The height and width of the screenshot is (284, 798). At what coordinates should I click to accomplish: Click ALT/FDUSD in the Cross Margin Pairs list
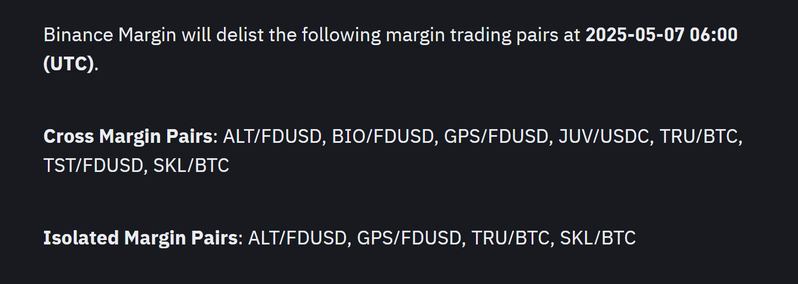pyautogui.click(x=272, y=137)
